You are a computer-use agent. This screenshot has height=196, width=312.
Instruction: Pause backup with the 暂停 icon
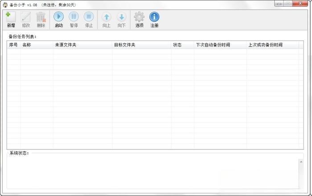[x=74, y=17]
